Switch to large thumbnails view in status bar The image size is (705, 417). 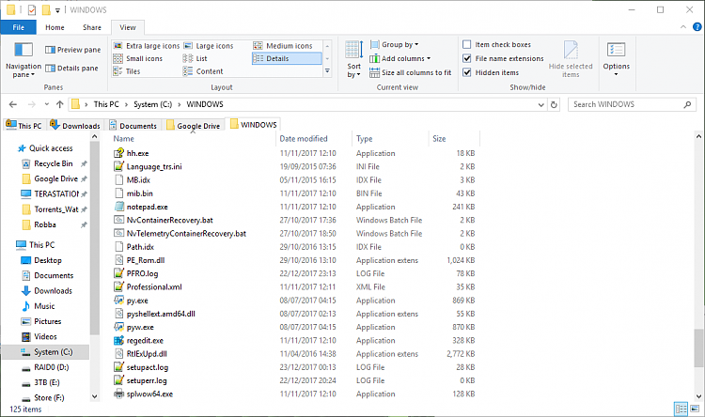(x=695, y=409)
